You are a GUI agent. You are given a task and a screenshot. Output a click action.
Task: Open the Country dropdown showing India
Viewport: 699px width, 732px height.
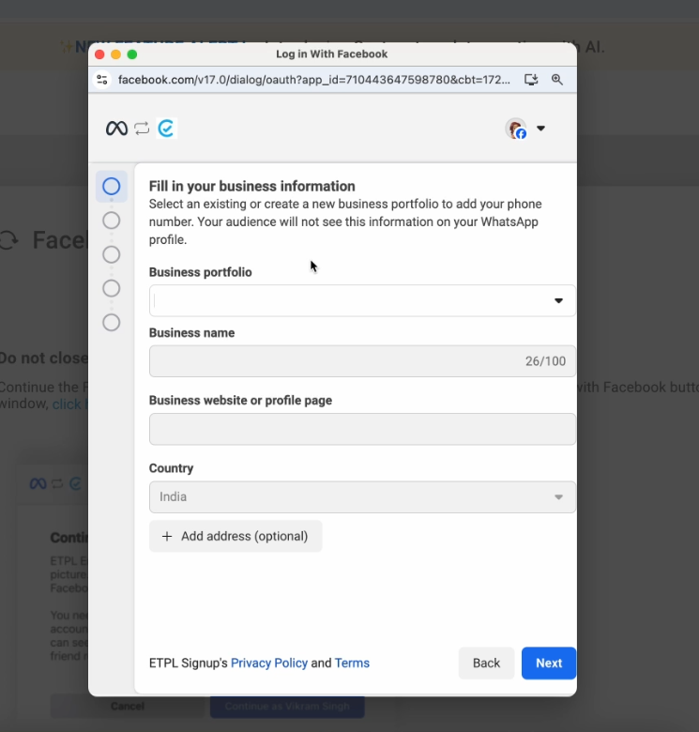coord(362,496)
